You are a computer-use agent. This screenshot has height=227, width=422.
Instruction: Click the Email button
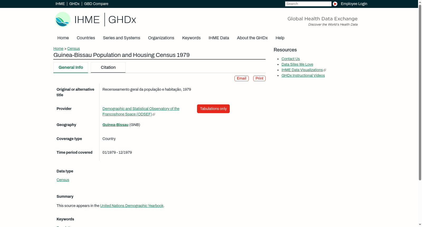pyautogui.click(x=242, y=79)
